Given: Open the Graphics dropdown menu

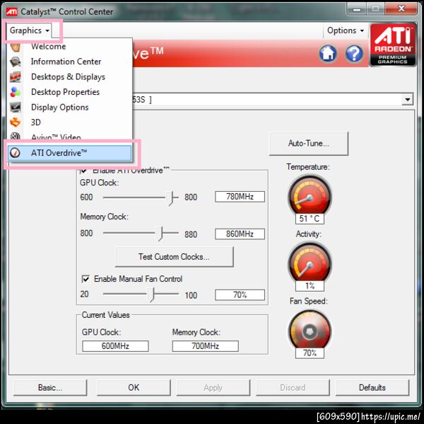Looking at the screenshot, I should tap(30, 30).
